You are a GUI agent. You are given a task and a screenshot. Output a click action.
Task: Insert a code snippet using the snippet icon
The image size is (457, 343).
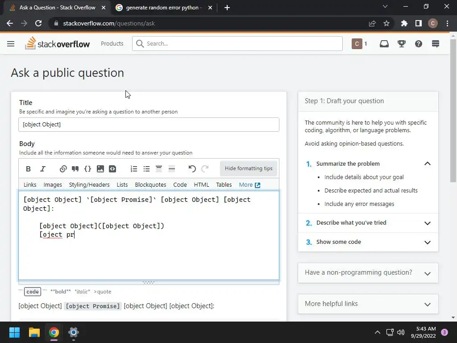click(x=112, y=168)
